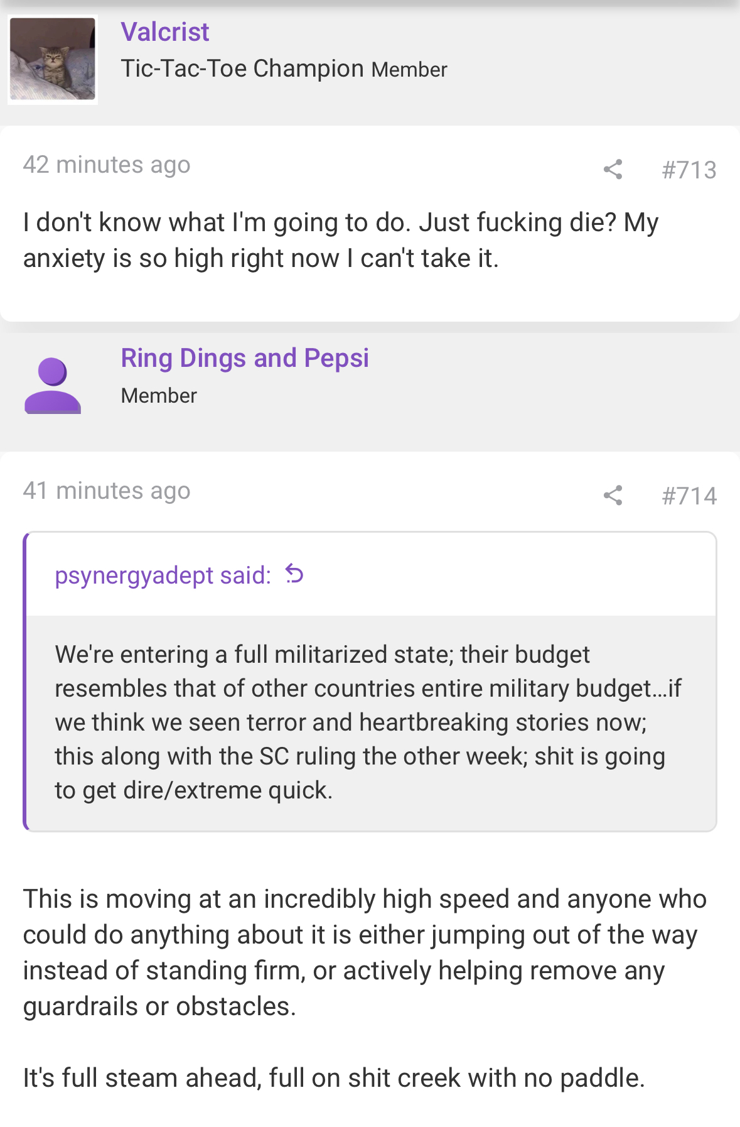
Task: Open Valcrist's cat avatar
Action: 53,60
